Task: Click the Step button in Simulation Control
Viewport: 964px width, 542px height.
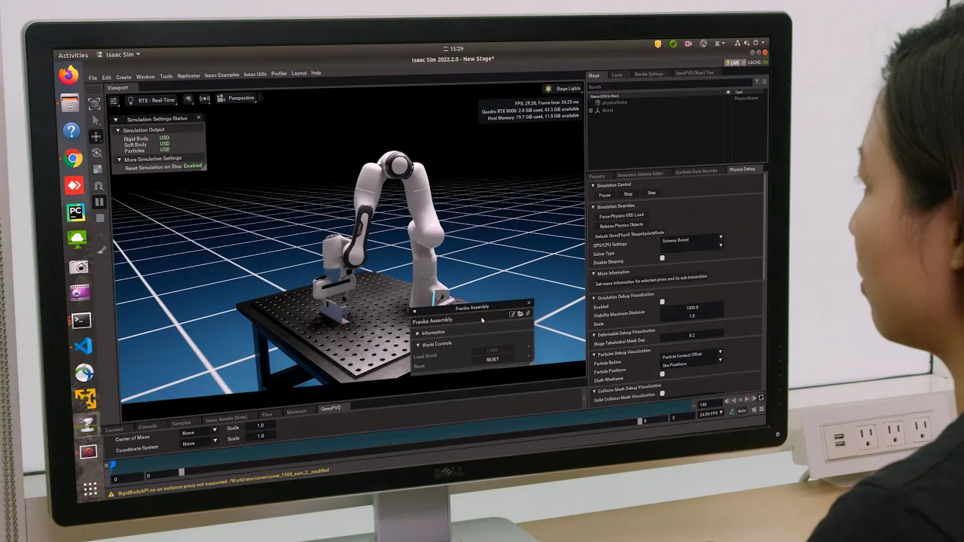Action: tap(651, 193)
